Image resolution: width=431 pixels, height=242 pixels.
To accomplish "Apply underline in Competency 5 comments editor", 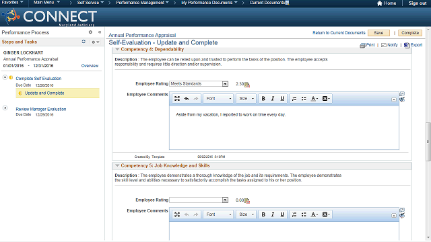I will tap(282, 214).
